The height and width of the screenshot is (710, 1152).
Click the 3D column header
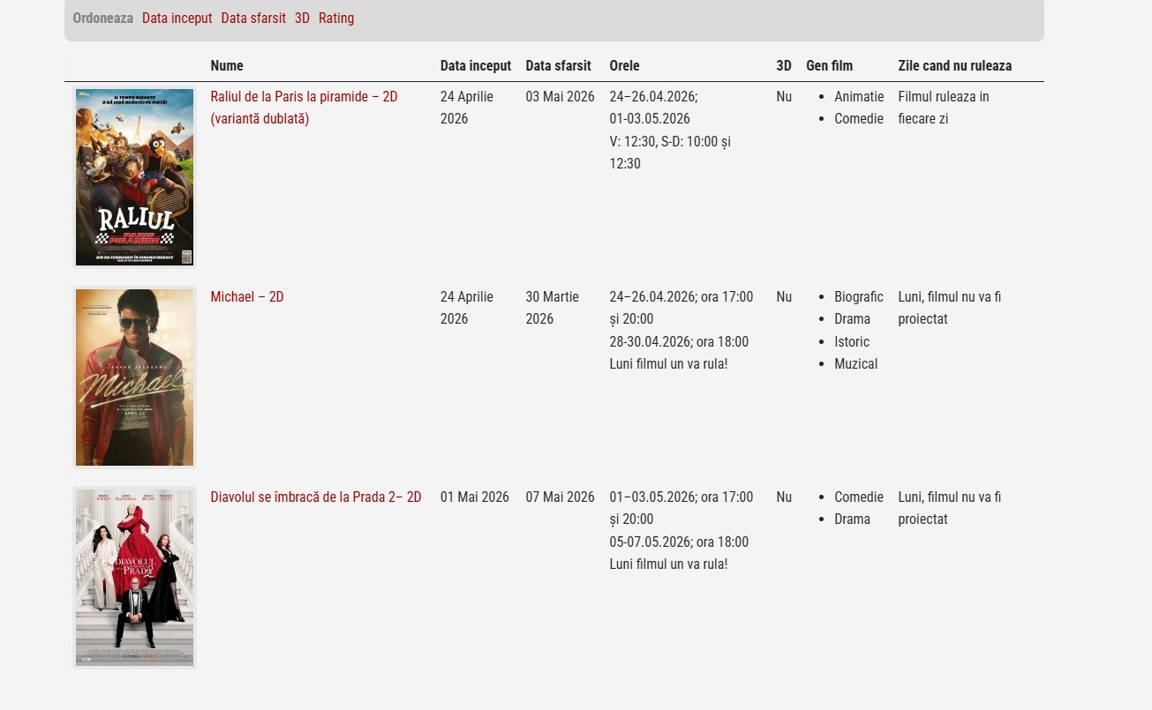784,65
